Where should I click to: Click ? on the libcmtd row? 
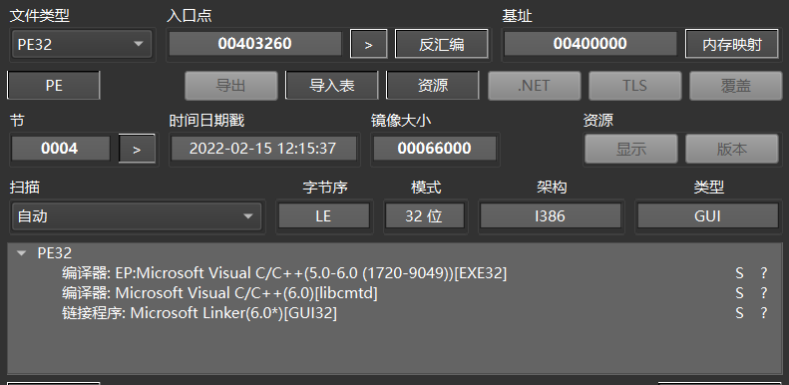click(x=764, y=293)
